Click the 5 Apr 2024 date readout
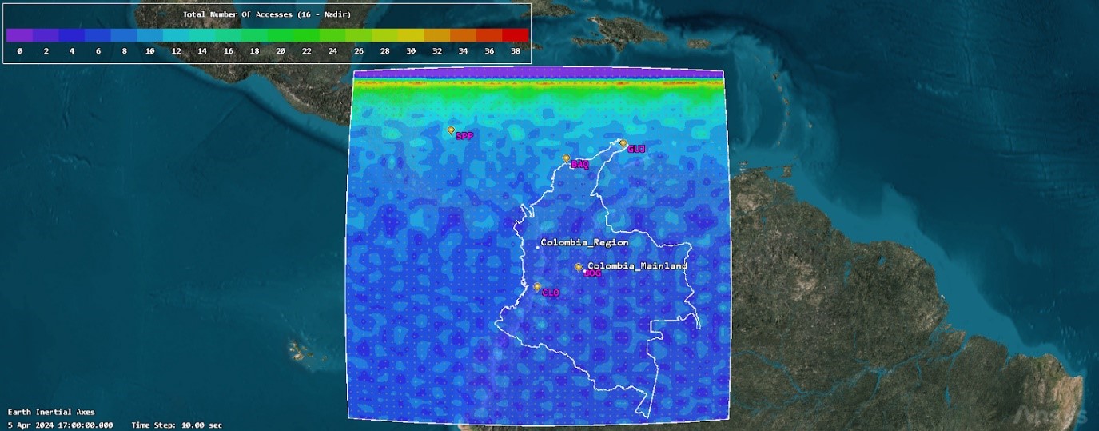1099x431 pixels. pos(61,425)
